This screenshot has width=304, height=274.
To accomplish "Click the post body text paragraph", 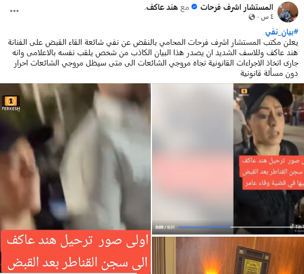I will pyautogui.click(x=153, y=58).
